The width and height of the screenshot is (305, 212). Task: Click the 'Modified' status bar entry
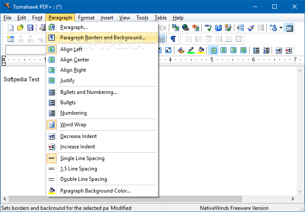121,208
